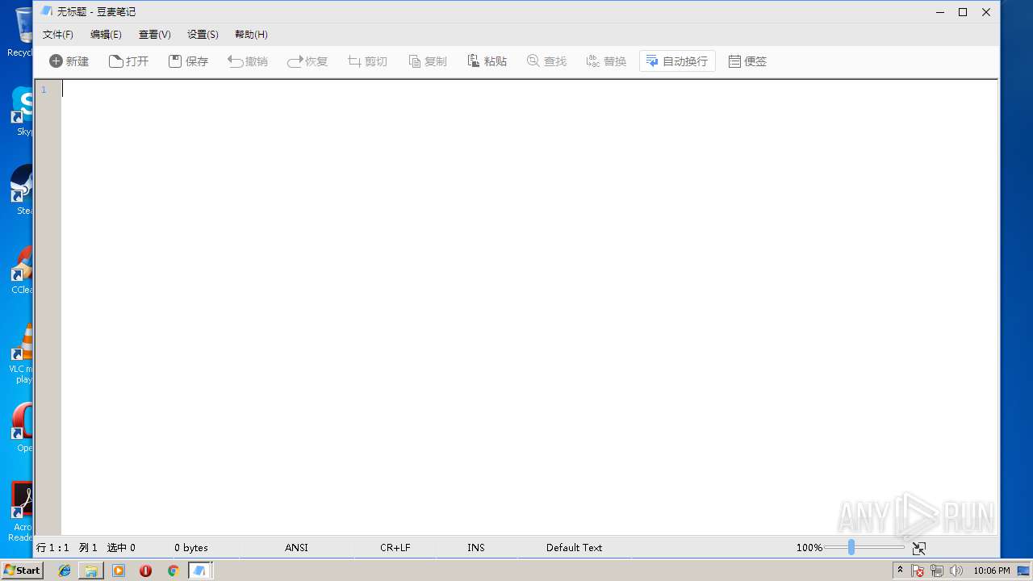Paste clipboard with 粘贴

[x=487, y=61]
